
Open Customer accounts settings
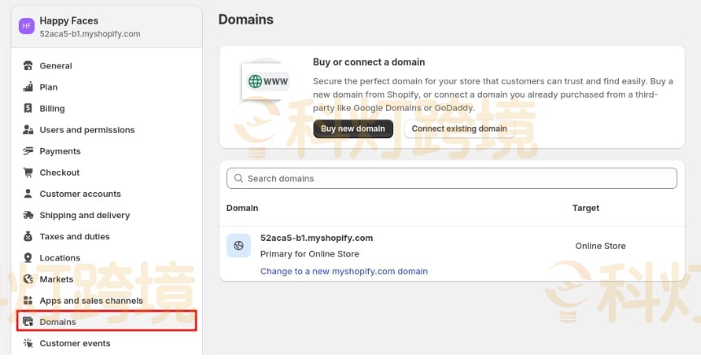[x=80, y=194]
